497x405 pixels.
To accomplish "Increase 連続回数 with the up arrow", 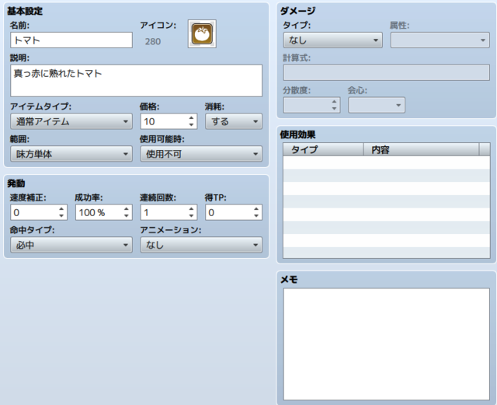I will point(191,209).
